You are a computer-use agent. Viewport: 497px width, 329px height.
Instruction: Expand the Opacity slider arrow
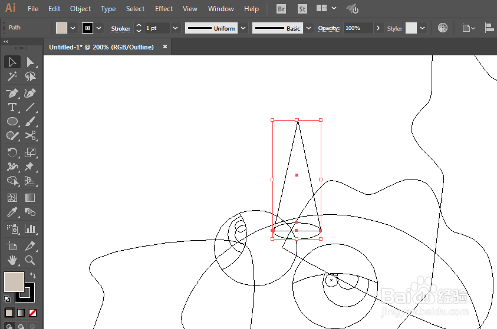(378, 28)
